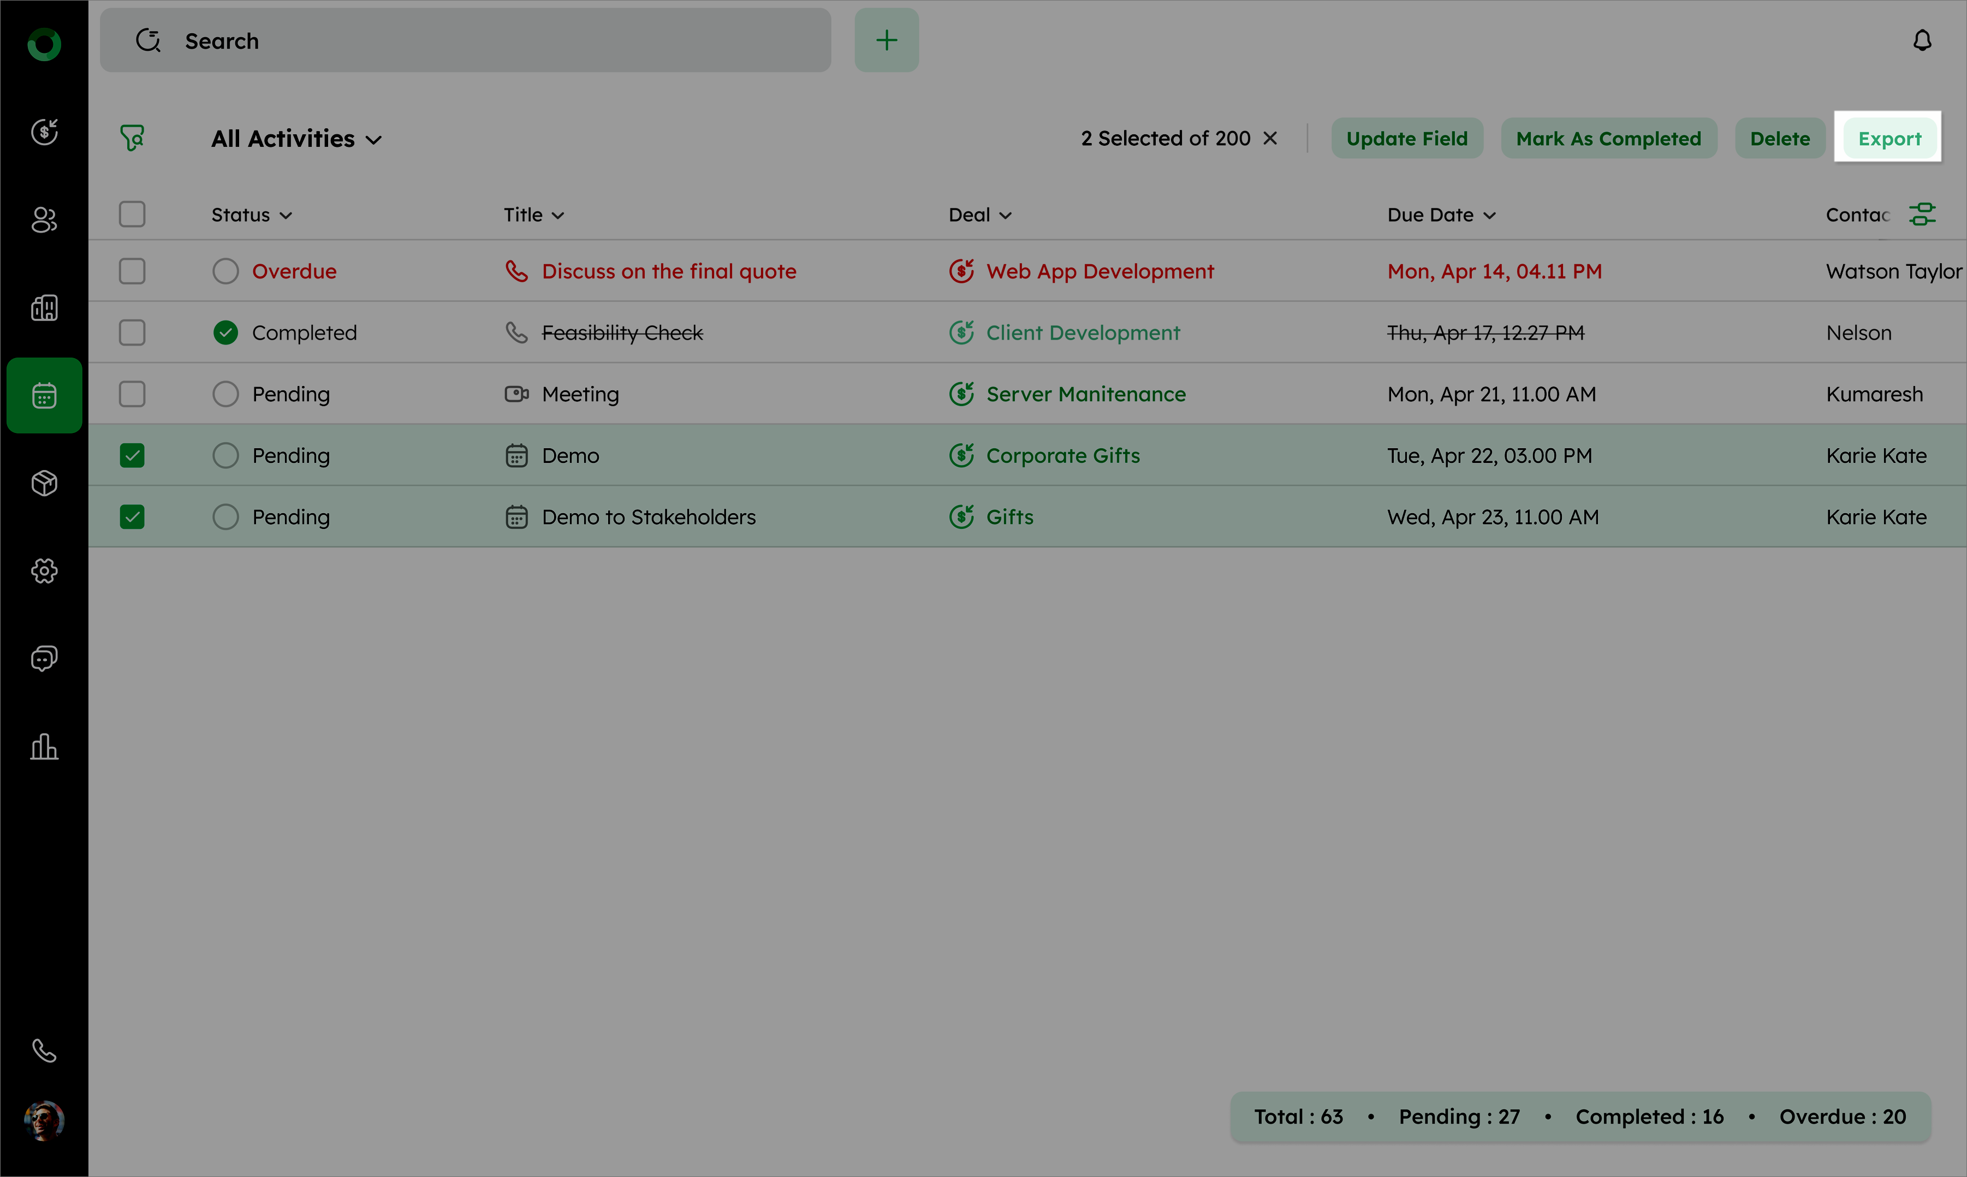1967x1177 pixels.
Task: Click the Mark As Completed button
Action: (1608, 139)
